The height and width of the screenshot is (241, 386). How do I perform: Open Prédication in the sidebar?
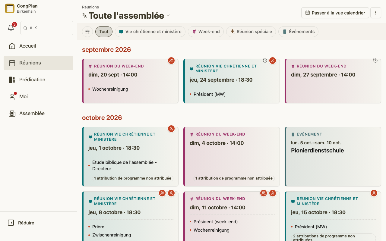coord(38,80)
